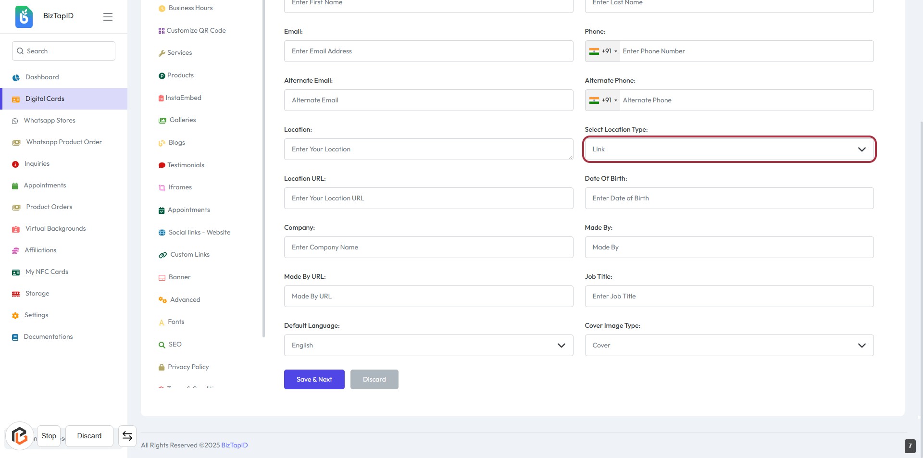Click the BizTapID logo icon

pyautogui.click(x=24, y=17)
